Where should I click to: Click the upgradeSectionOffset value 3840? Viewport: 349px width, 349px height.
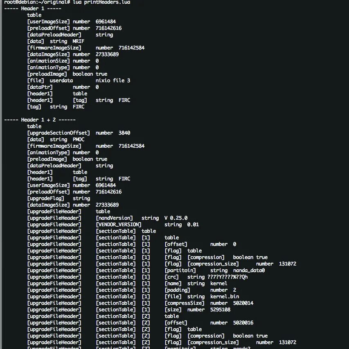[x=124, y=133]
